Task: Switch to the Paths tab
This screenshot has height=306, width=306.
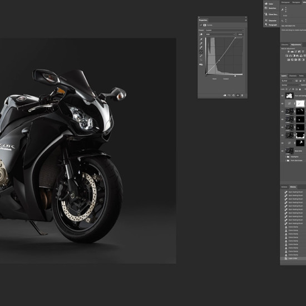Action: click(x=302, y=76)
